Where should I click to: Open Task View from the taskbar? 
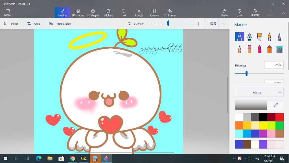[27, 158]
